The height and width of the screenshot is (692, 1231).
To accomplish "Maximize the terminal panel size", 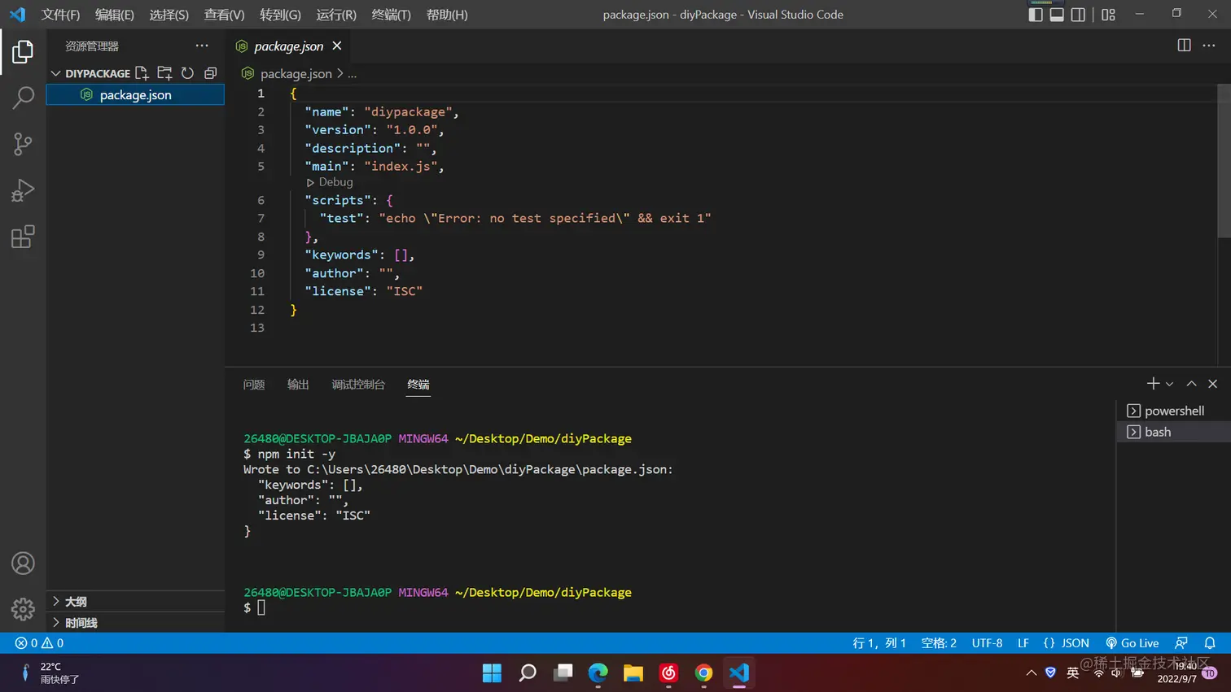I will (1191, 384).
